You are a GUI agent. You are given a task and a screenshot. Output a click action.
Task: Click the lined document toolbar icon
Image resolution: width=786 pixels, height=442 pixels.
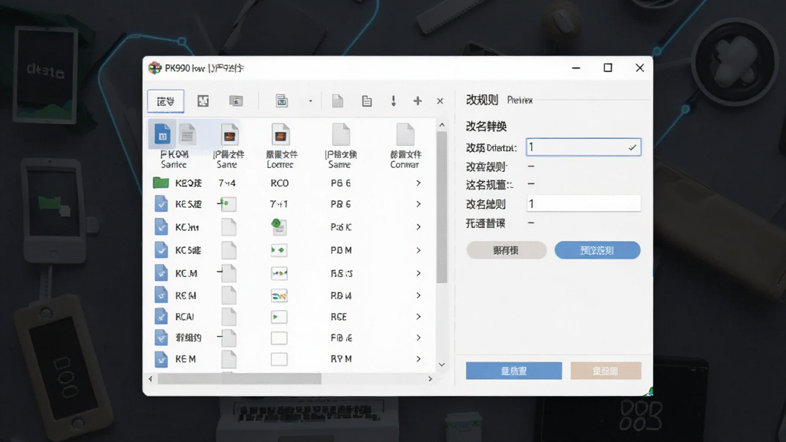tap(367, 101)
